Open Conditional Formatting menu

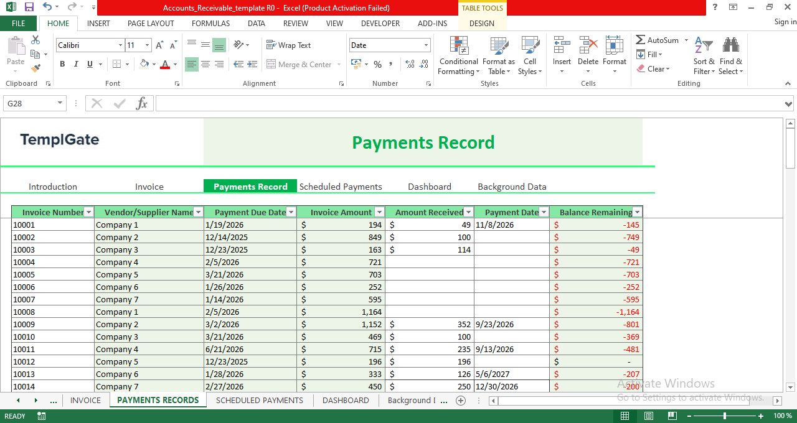[x=458, y=56]
